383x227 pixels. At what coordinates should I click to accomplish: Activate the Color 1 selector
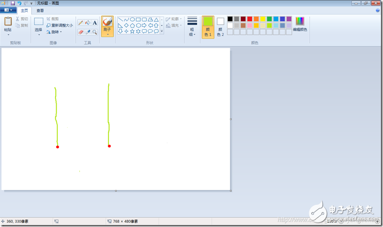(208, 27)
